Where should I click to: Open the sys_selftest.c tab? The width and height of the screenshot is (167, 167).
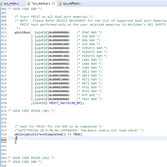[x=72, y=3]
